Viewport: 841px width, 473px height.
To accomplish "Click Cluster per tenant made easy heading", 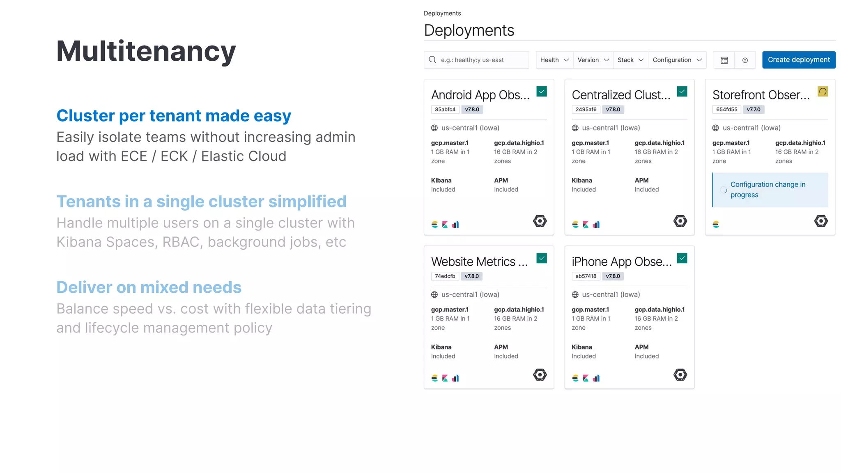I will [x=174, y=116].
